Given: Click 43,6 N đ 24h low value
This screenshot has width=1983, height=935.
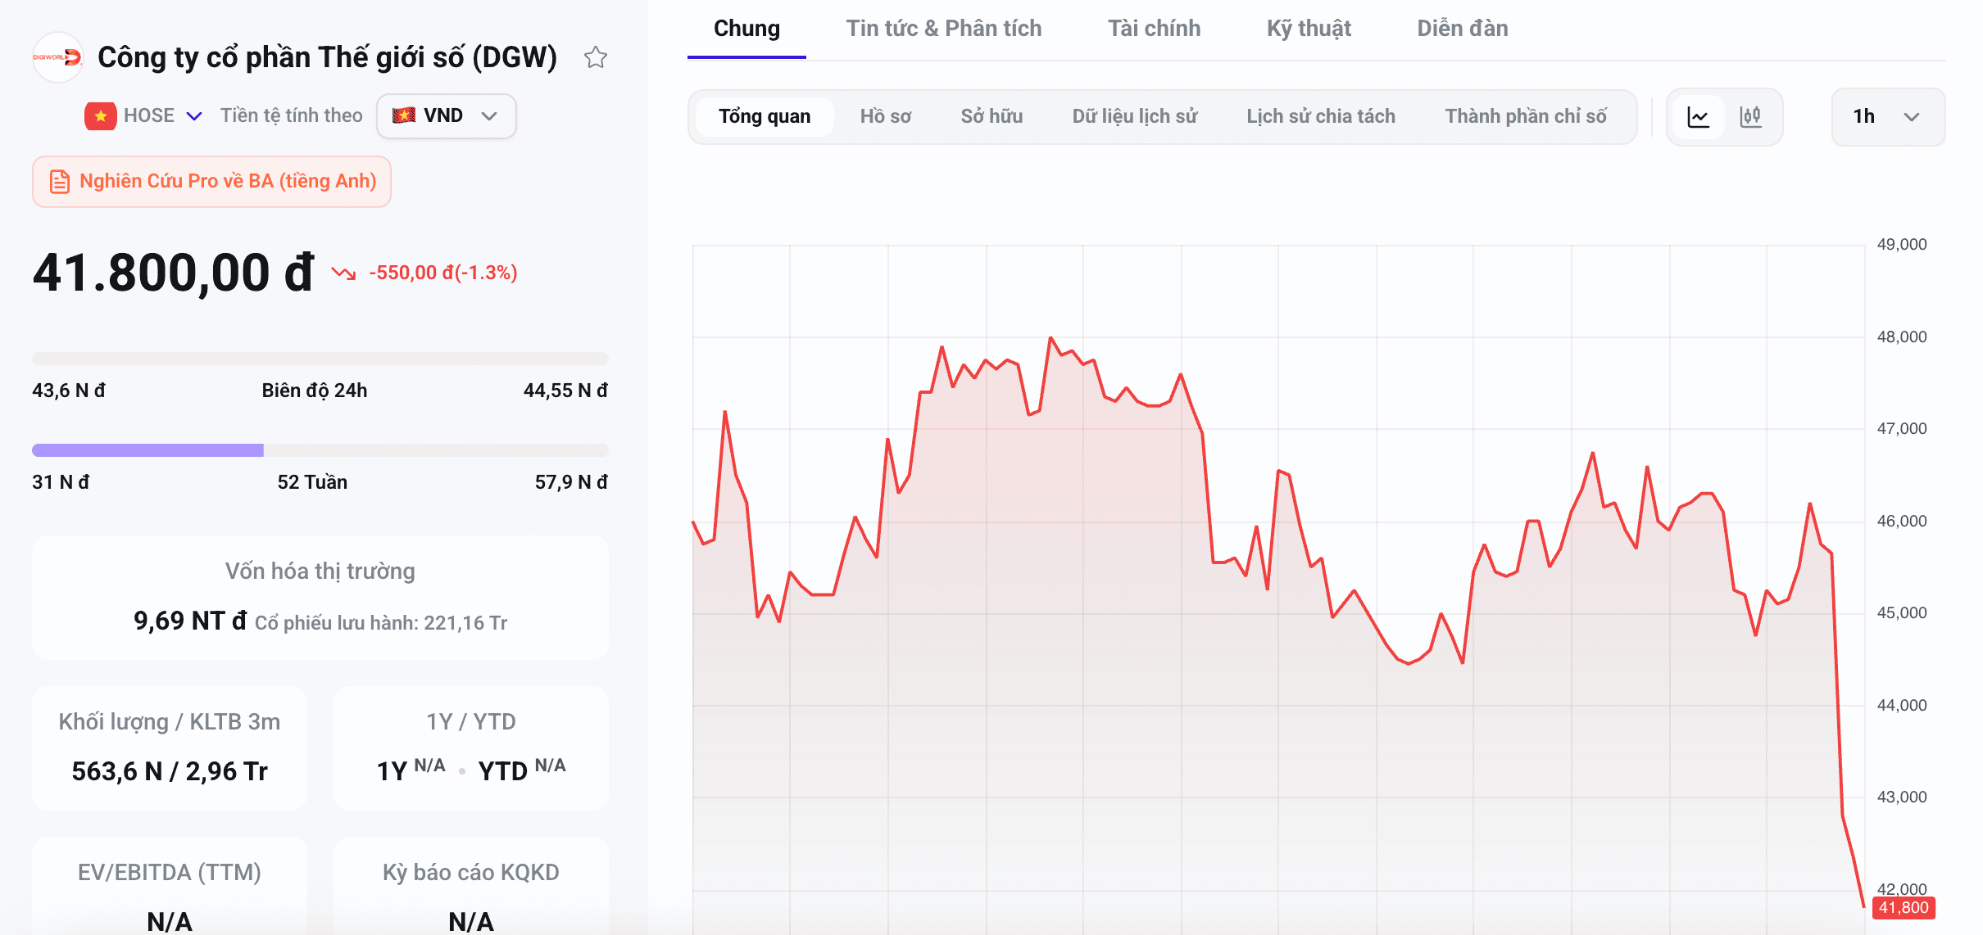Looking at the screenshot, I should pos(69,391).
